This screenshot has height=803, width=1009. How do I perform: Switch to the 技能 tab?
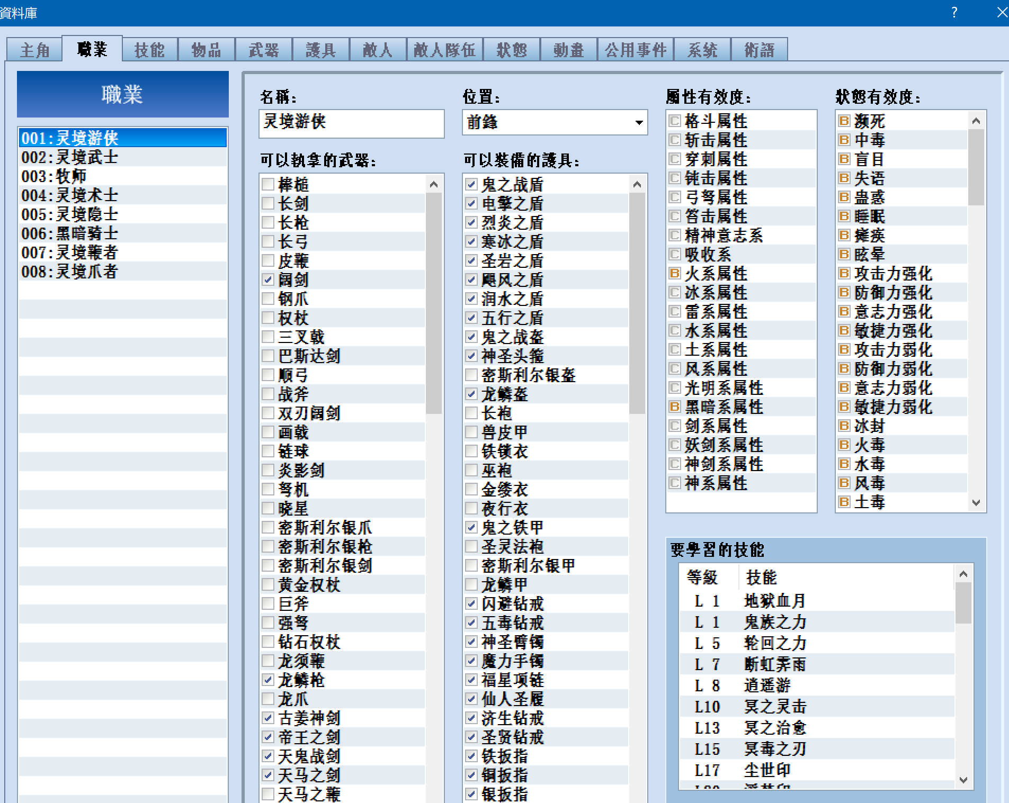[149, 50]
